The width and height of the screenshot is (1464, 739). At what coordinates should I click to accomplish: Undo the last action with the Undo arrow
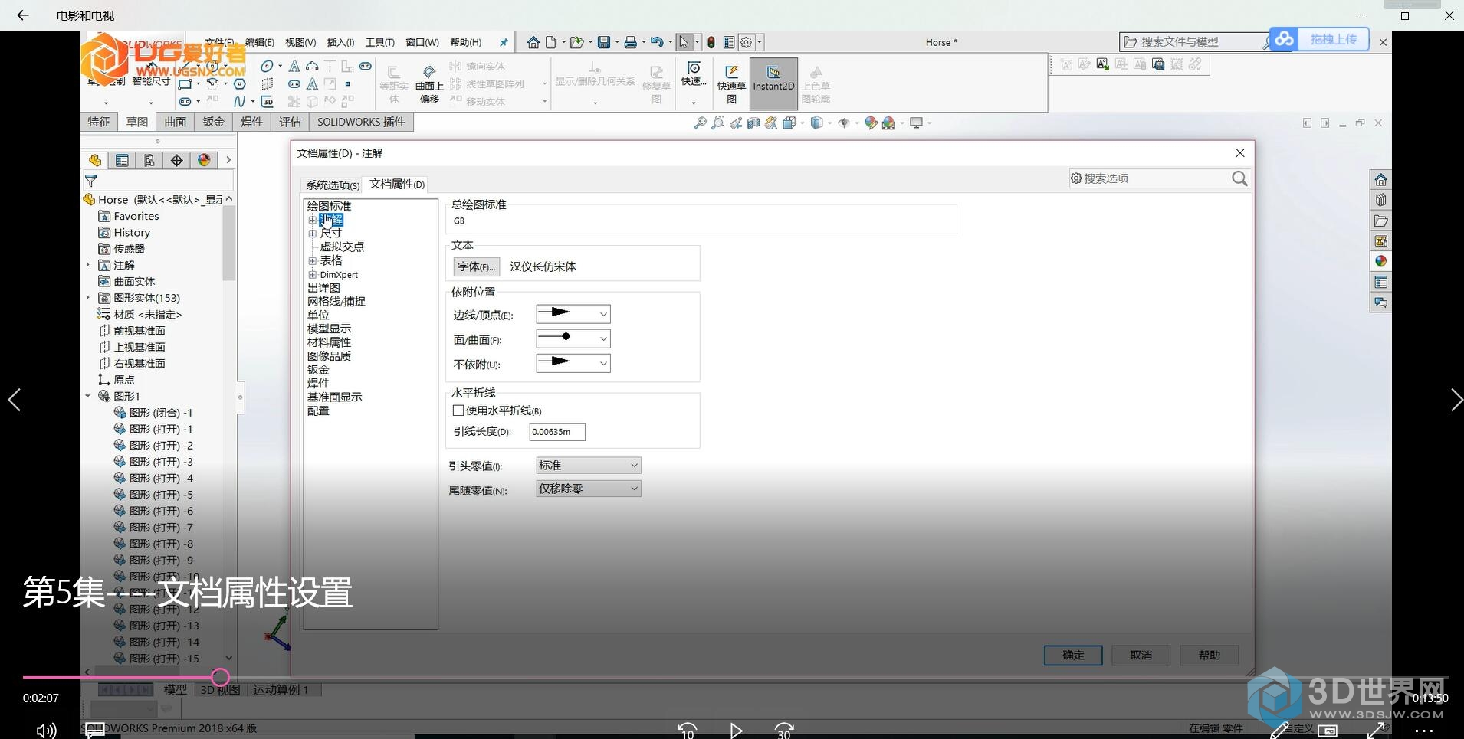tap(657, 42)
